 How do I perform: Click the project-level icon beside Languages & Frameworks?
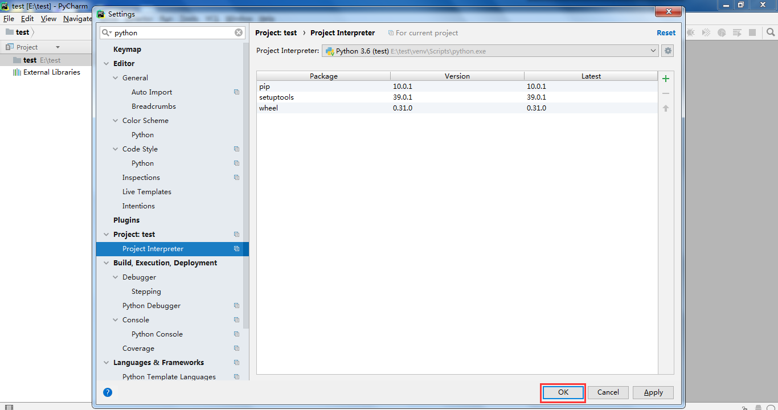pos(236,363)
